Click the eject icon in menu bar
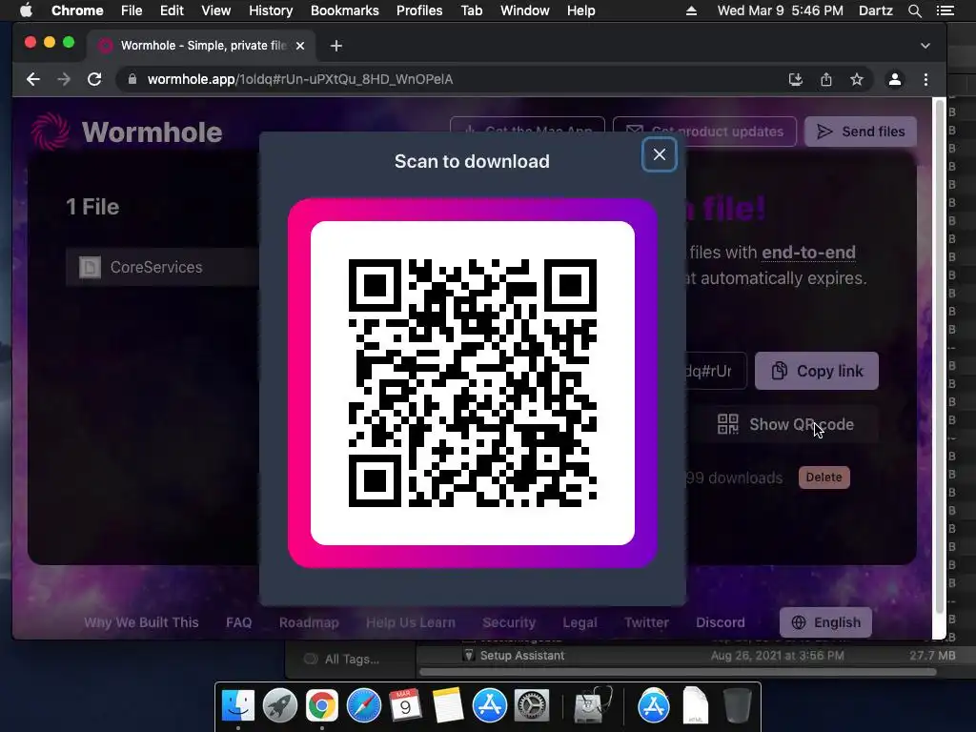976x732 pixels. coord(692,10)
